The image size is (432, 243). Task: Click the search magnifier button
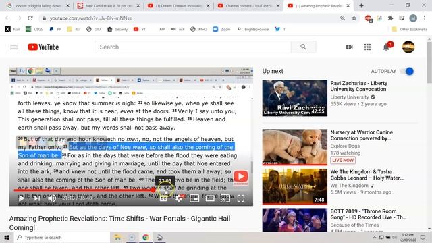(x=303, y=47)
